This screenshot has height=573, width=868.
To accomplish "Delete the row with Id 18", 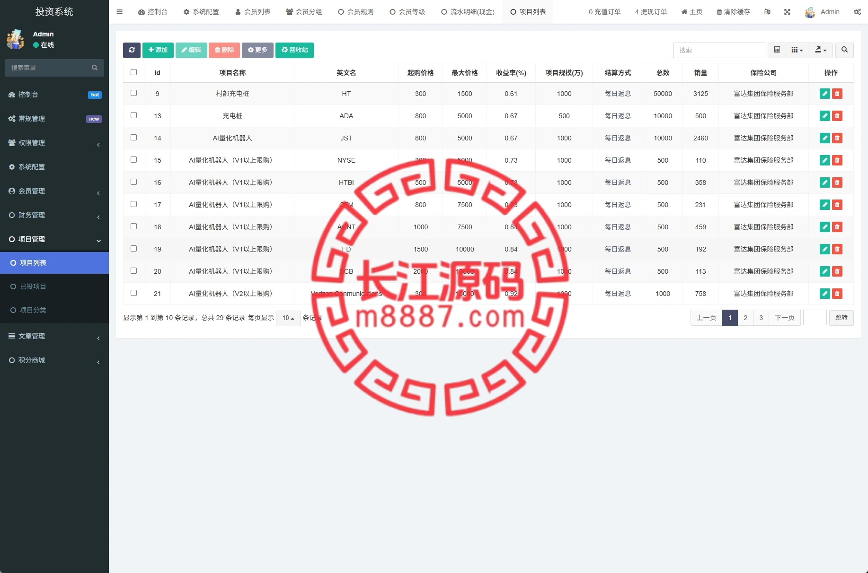I will pyautogui.click(x=837, y=227).
